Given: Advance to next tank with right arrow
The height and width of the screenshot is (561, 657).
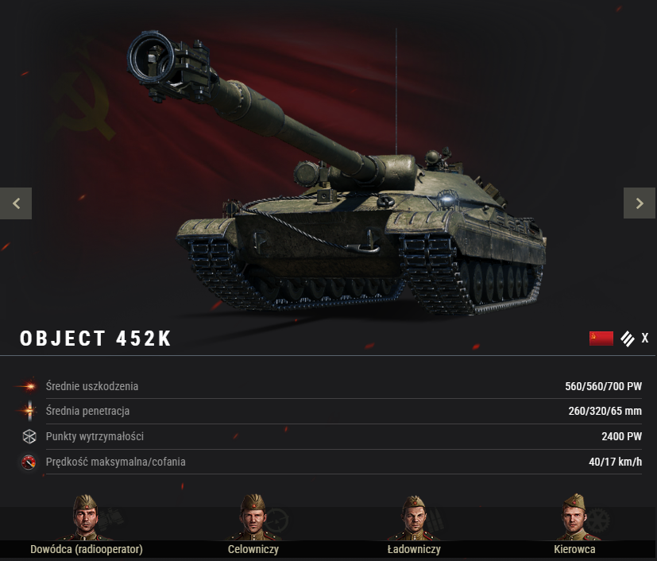Looking at the screenshot, I should [x=640, y=203].
